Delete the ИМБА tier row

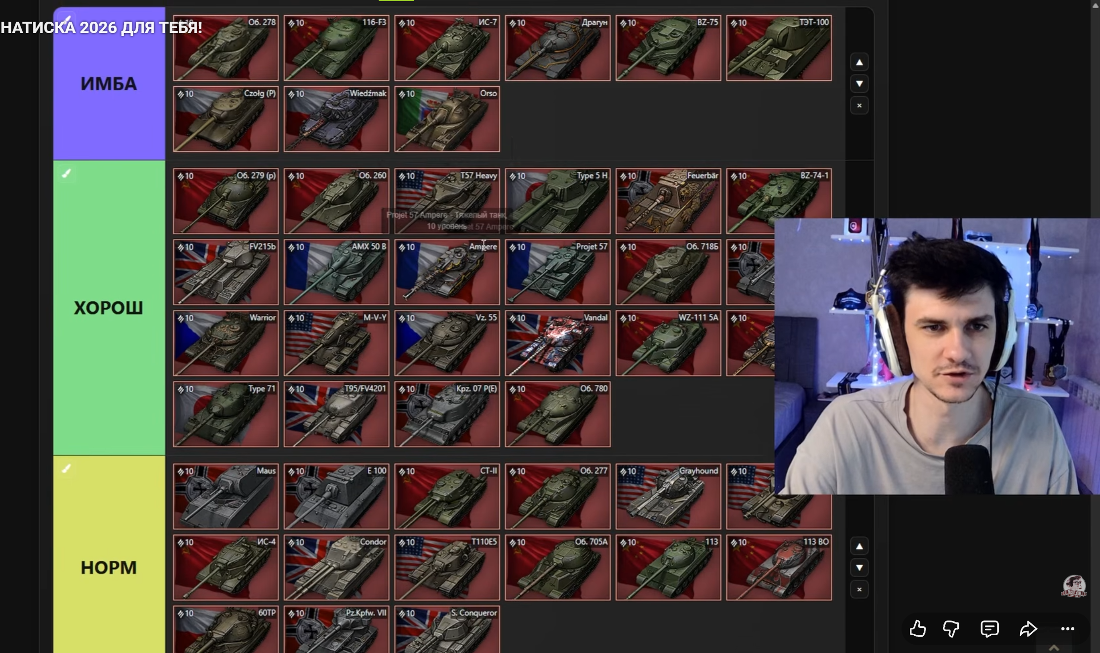(859, 106)
